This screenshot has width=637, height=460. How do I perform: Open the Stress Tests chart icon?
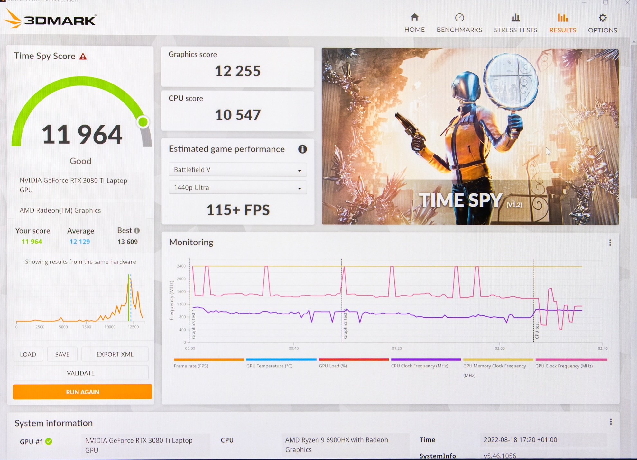point(515,17)
